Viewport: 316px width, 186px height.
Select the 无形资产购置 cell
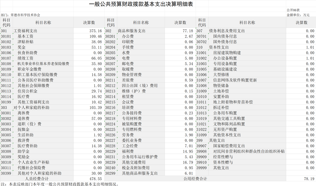coord(225,129)
